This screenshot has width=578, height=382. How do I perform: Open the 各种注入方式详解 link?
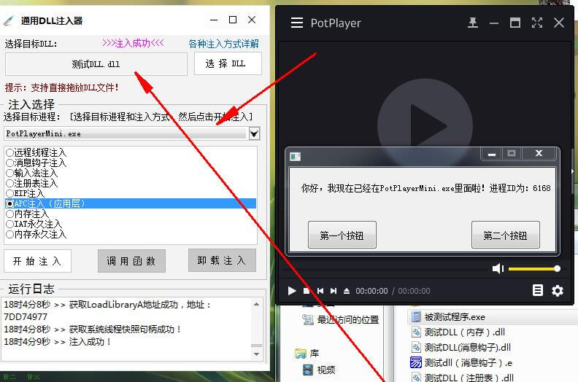coord(224,44)
